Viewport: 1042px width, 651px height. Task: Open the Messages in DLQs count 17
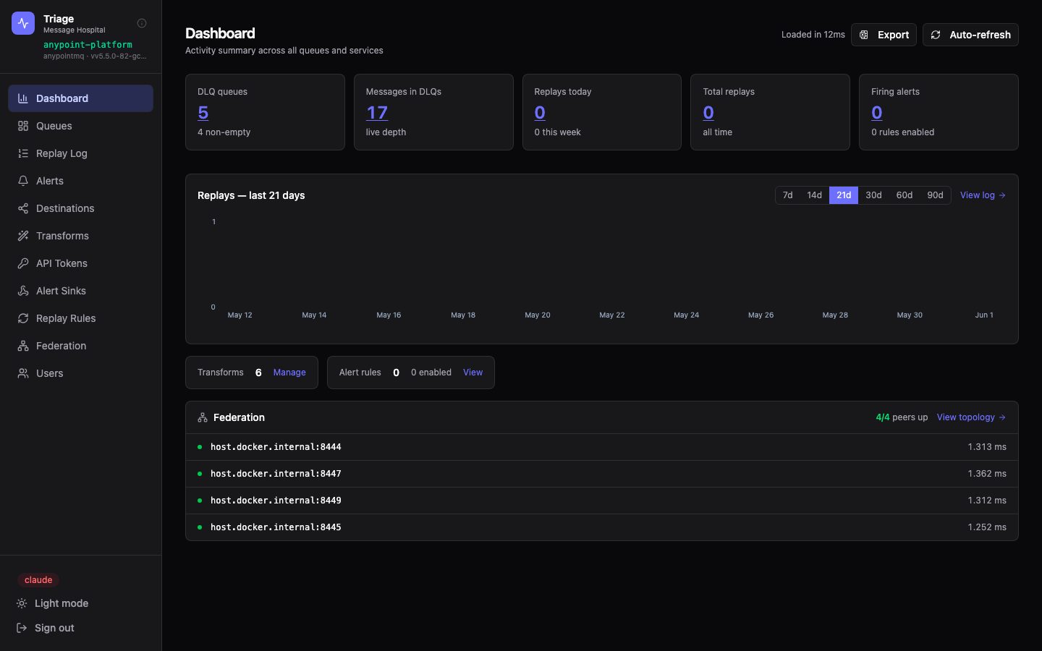click(x=377, y=113)
